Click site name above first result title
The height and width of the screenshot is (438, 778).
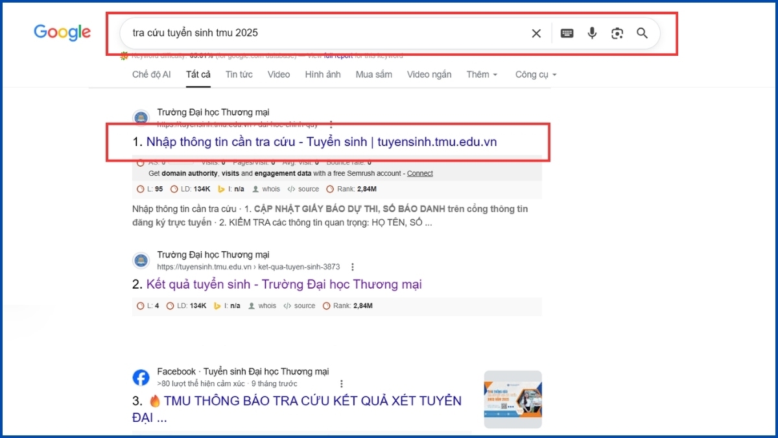[213, 112]
